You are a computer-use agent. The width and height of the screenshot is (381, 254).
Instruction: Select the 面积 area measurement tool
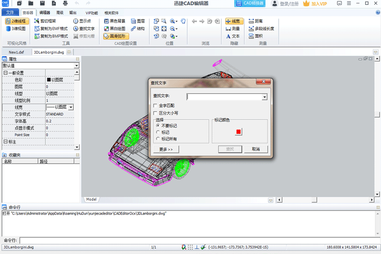pos(256,36)
